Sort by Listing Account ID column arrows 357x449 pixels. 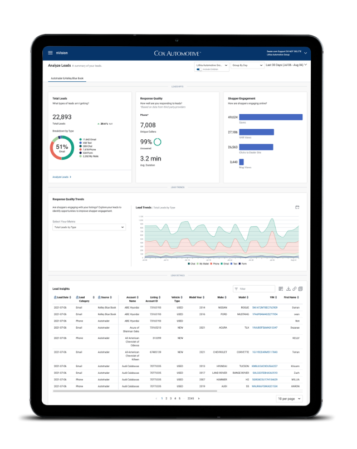(159, 297)
